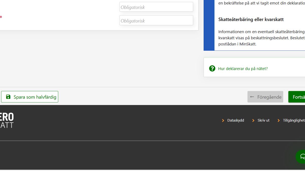Click the Vero Skatt footer logo
The height and width of the screenshot is (171, 305).
click(7, 121)
